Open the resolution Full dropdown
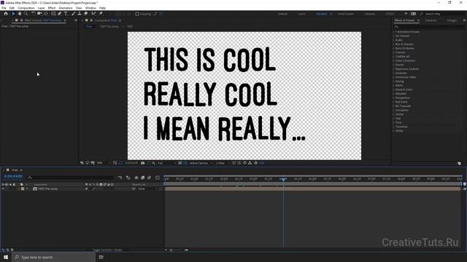467x262 pixels. point(166,163)
